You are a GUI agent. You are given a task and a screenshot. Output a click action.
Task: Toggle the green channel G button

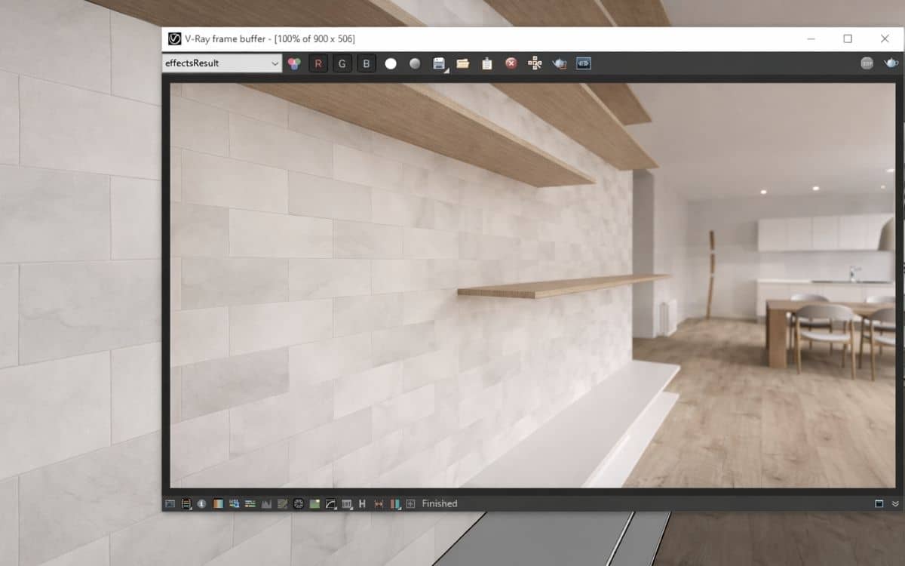(342, 63)
